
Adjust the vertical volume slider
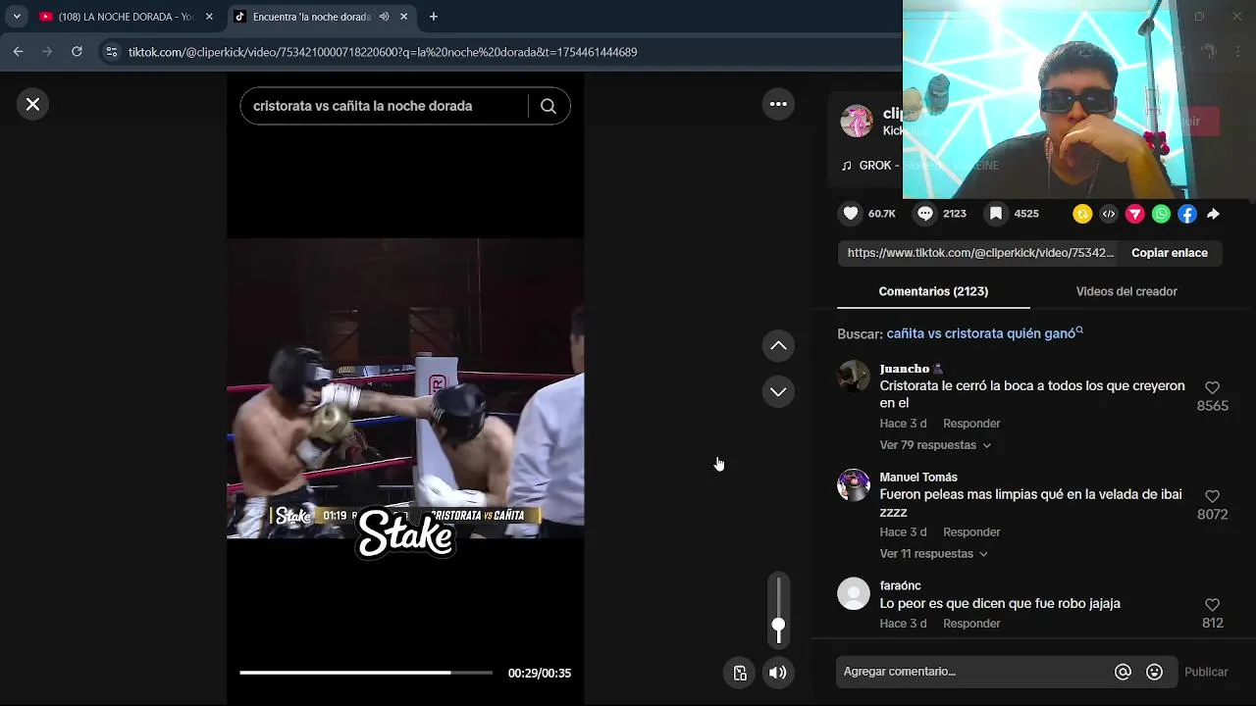pyautogui.click(x=778, y=610)
